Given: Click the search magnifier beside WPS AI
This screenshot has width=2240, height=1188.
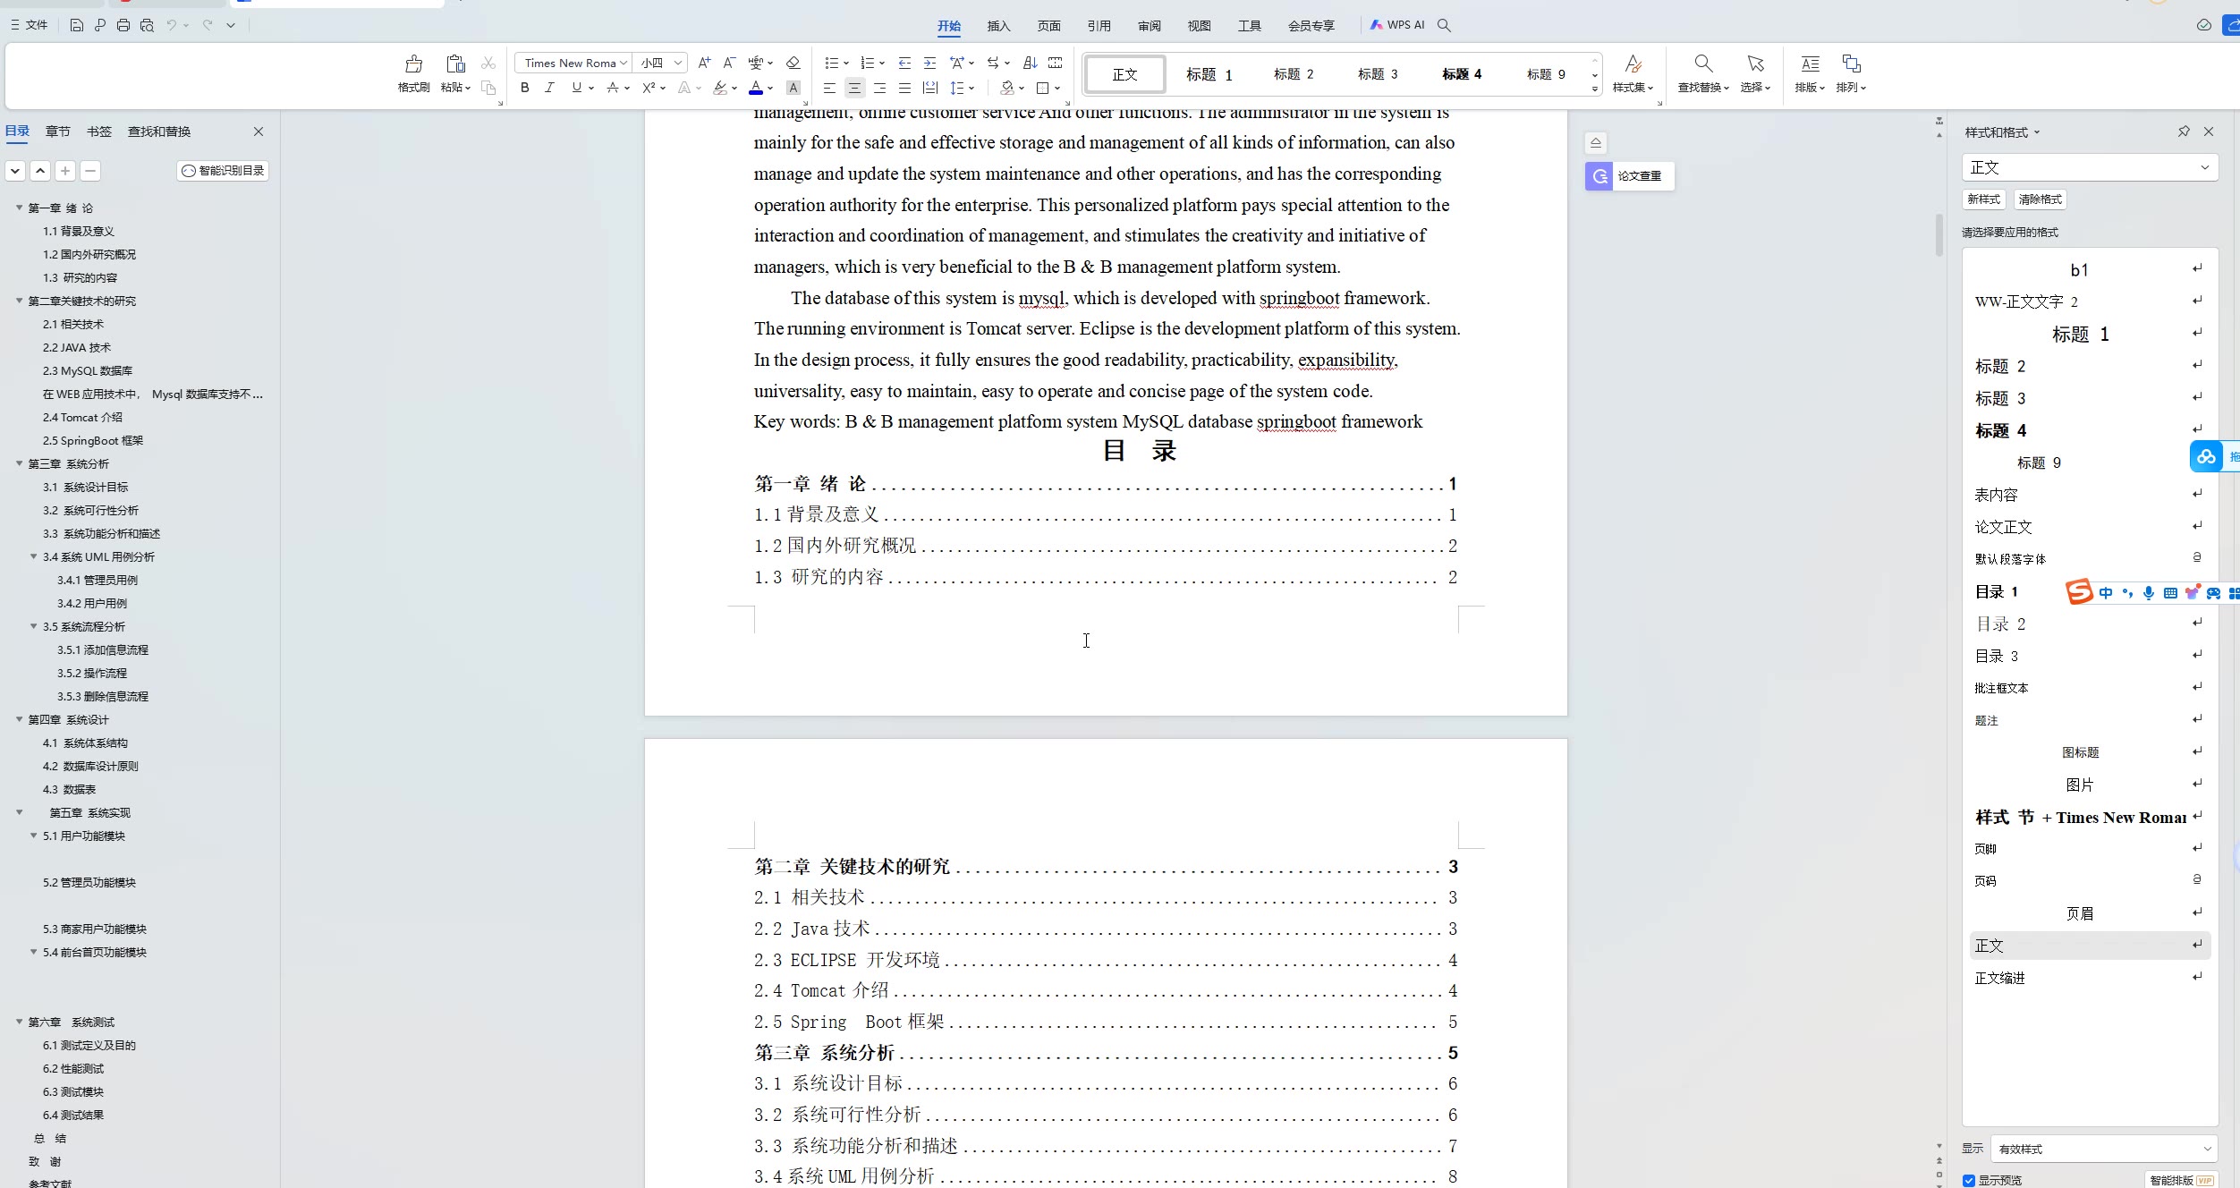Looking at the screenshot, I should pyautogui.click(x=1444, y=25).
